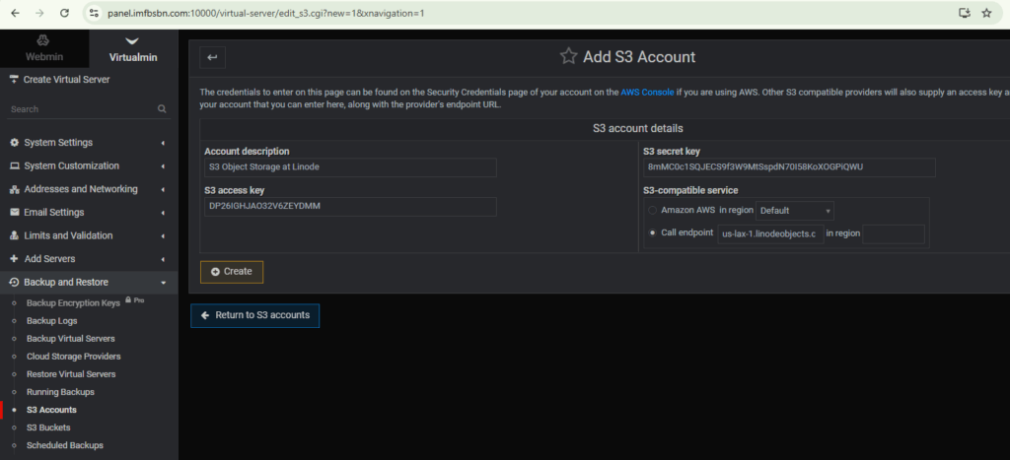The height and width of the screenshot is (460, 1010).
Task: Click the star icon beside Add S3 Account
Action: point(568,56)
